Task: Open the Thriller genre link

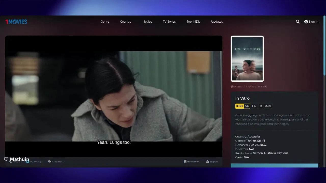Action: click(251, 141)
